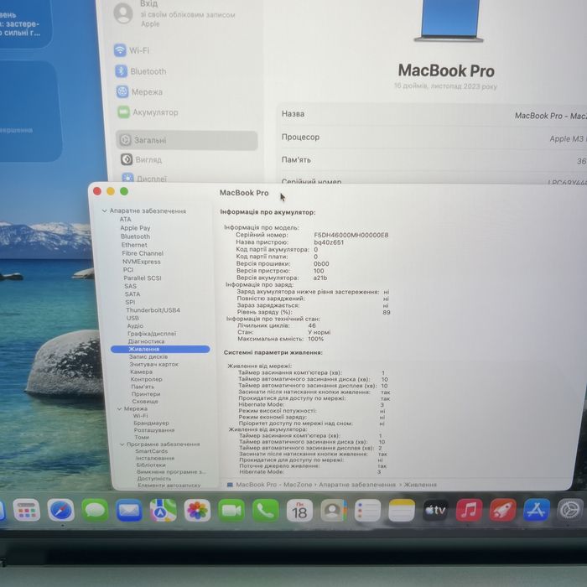587x587 pixels.
Task: Select Діагностика in the hardware tree
Action: point(147,341)
